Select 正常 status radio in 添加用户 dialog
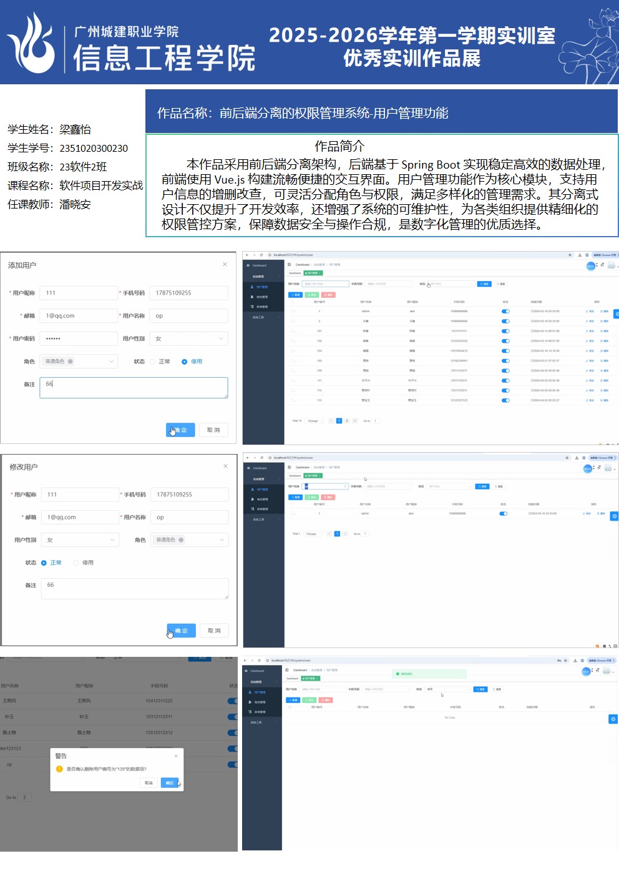Image resolution: width=619 pixels, height=876 pixels. coord(152,362)
